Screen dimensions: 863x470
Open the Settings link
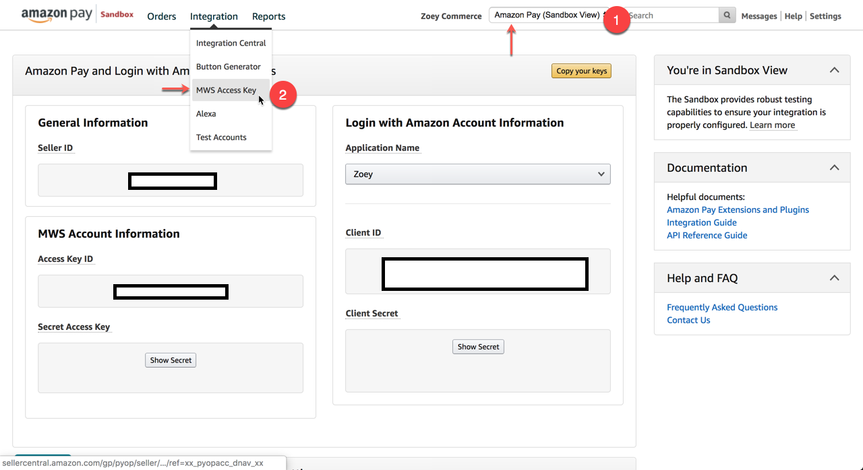coord(825,16)
